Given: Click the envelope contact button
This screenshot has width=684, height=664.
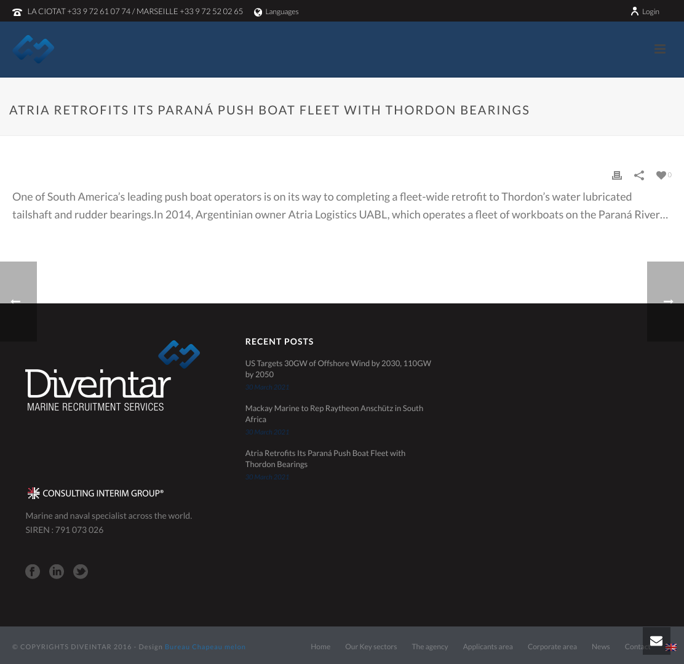Looking at the screenshot, I should point(656,641).
